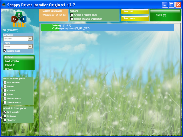Click version text 747 (8/14/2022)

(x=11, y=31)
